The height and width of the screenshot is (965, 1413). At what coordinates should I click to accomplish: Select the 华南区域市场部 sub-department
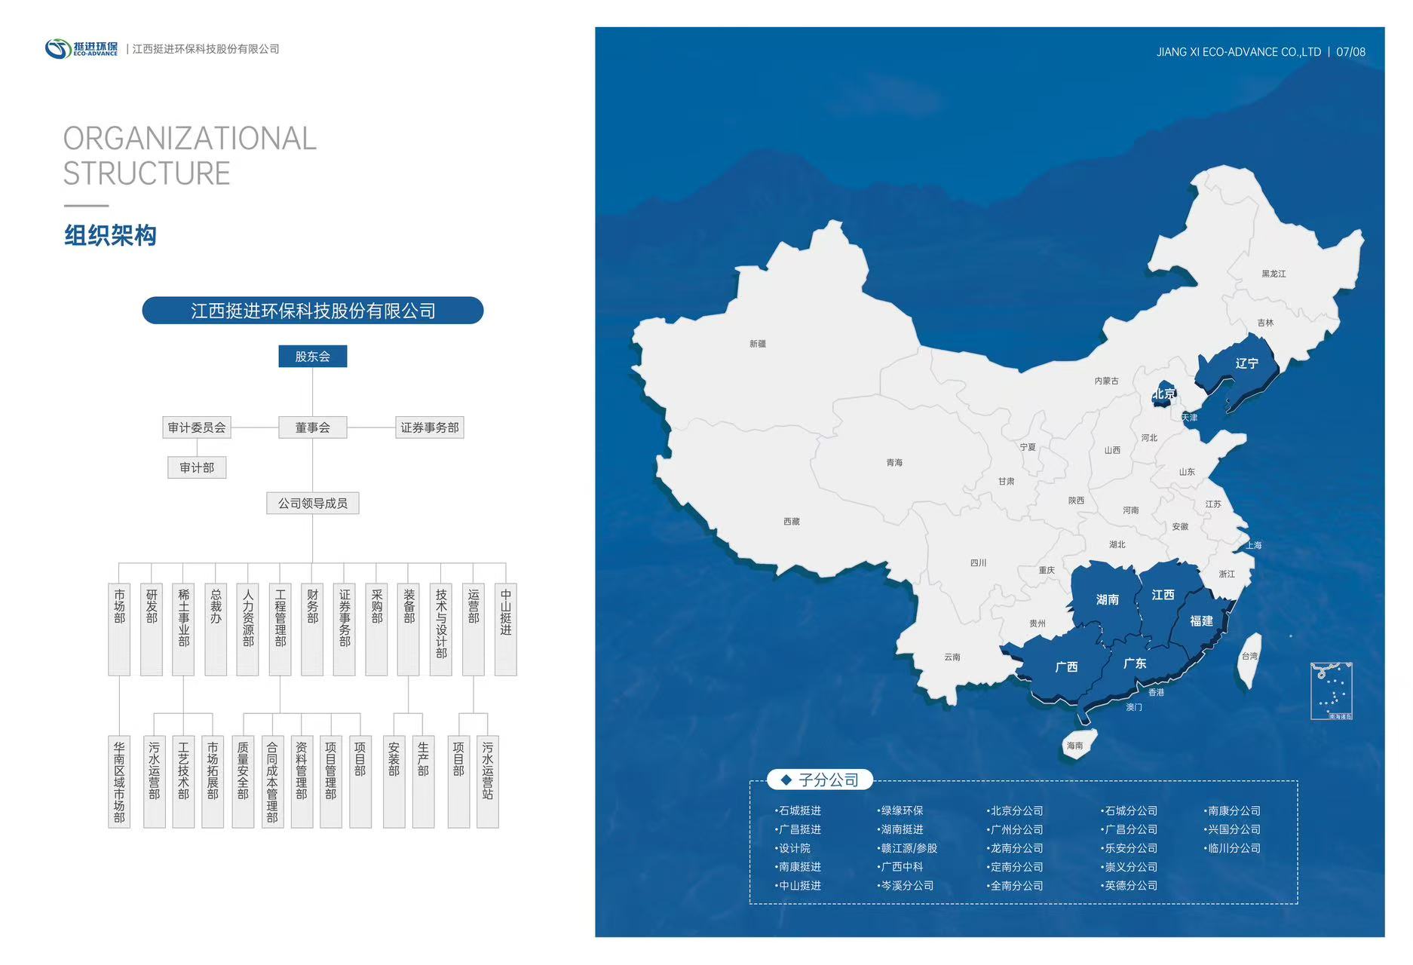coord(119,781)
